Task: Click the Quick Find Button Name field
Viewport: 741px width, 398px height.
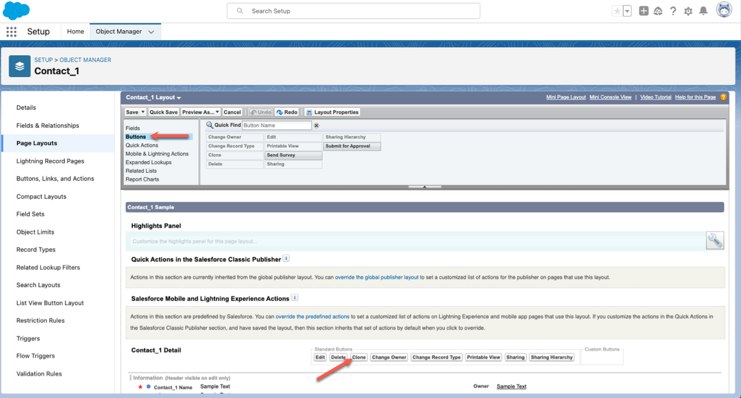Action: point(277,125)
